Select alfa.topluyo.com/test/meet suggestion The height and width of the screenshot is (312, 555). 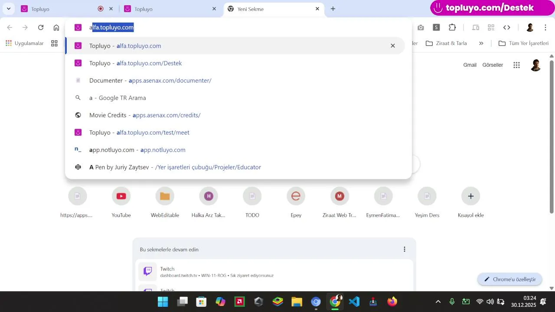[235, 133]
